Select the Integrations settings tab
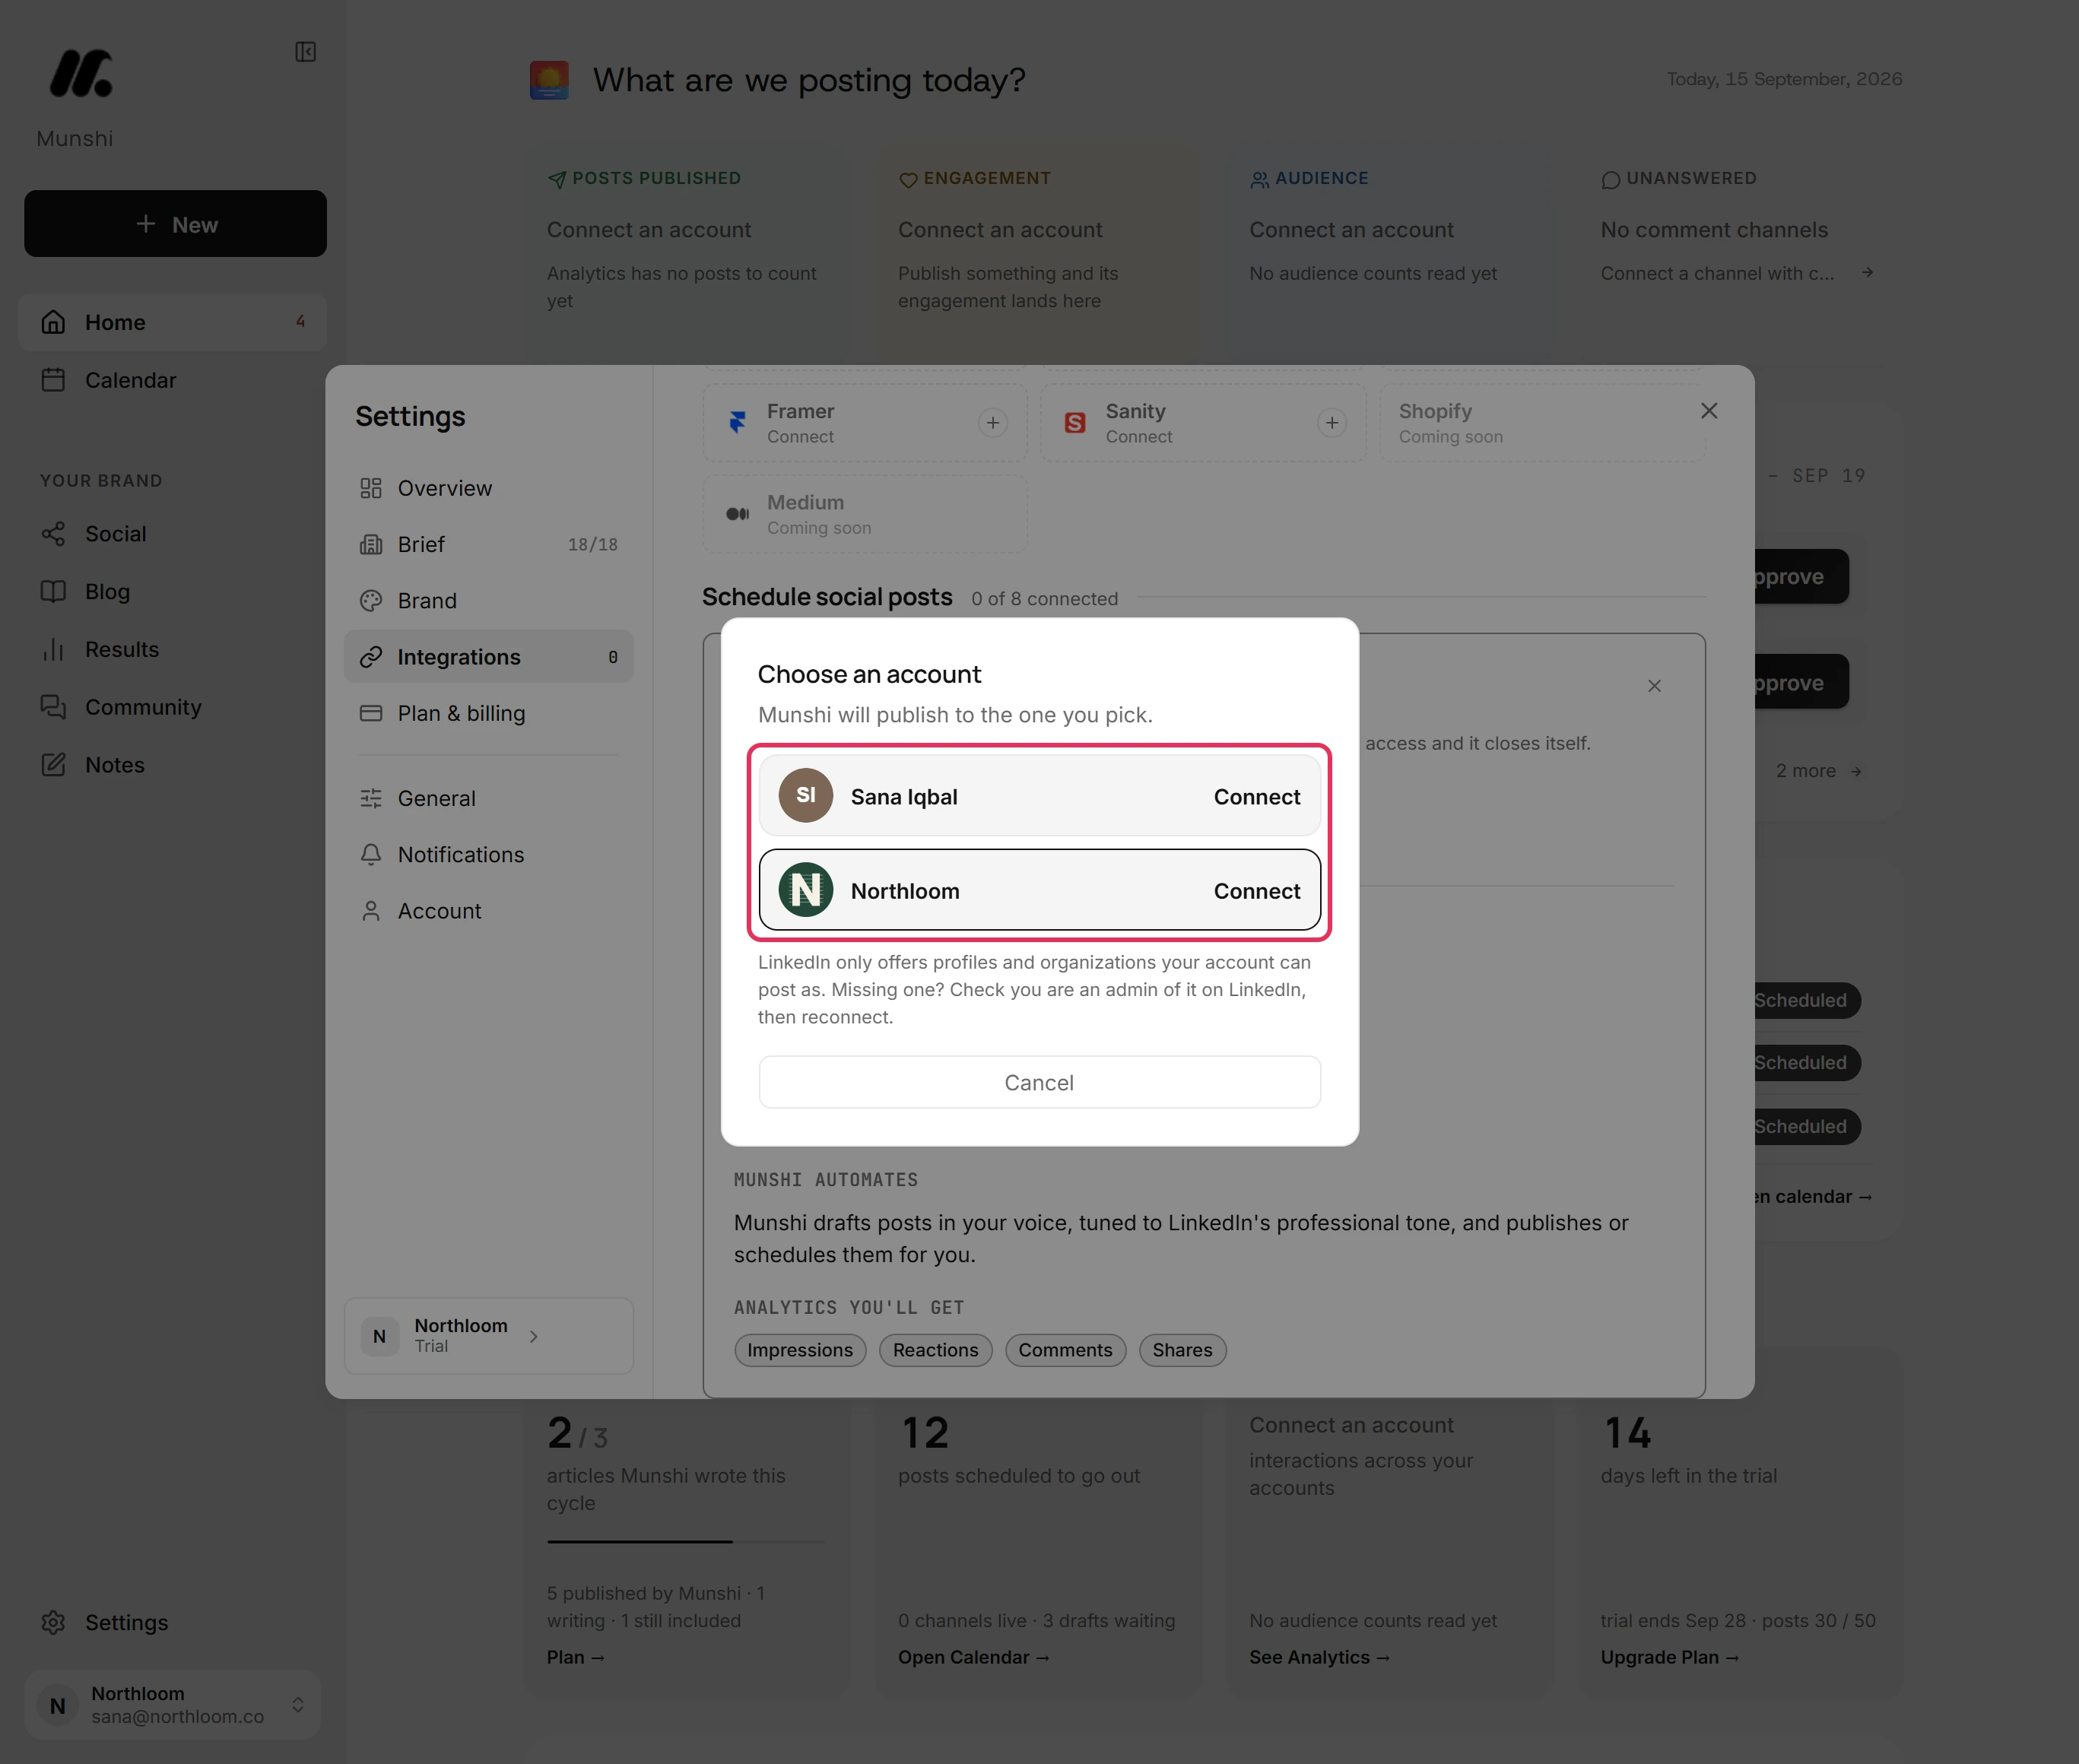The height and width of the screenshot is (1764, 2079). coord(489,657)
